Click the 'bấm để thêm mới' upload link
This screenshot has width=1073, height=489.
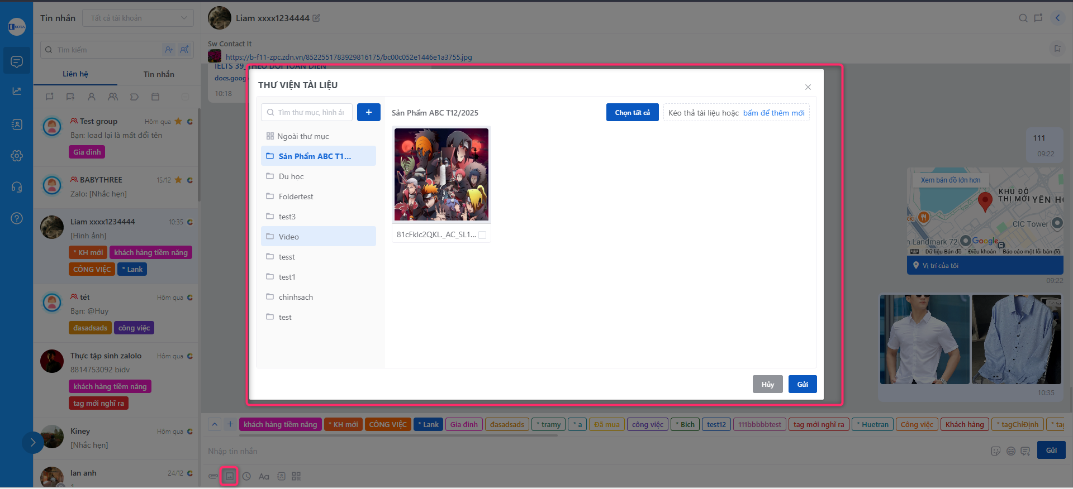click(773, 113)
